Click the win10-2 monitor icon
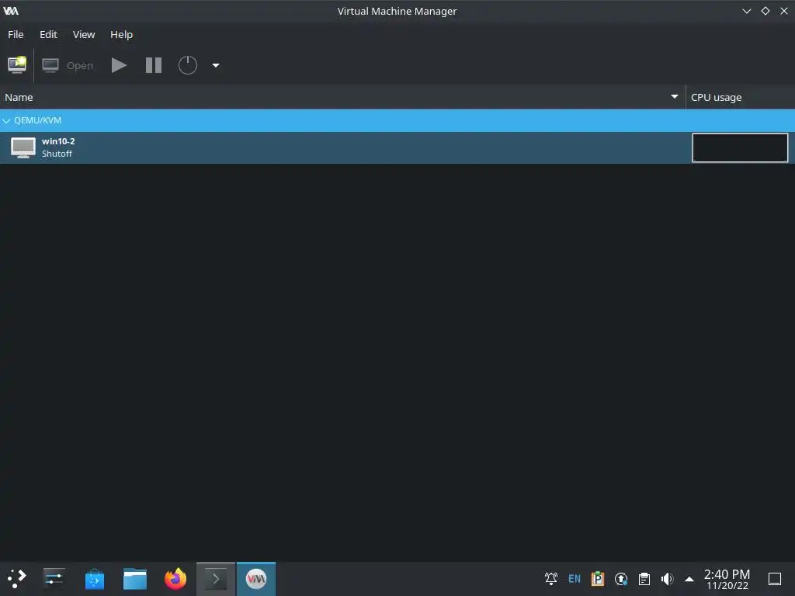795x596 pixels. pyautogui.click(x=23, y=147)
